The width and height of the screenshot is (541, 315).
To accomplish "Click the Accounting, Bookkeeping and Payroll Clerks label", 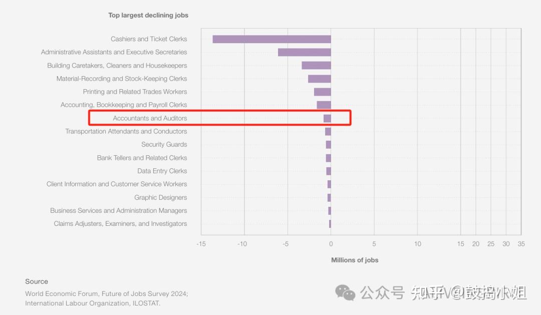I will 124,105.
